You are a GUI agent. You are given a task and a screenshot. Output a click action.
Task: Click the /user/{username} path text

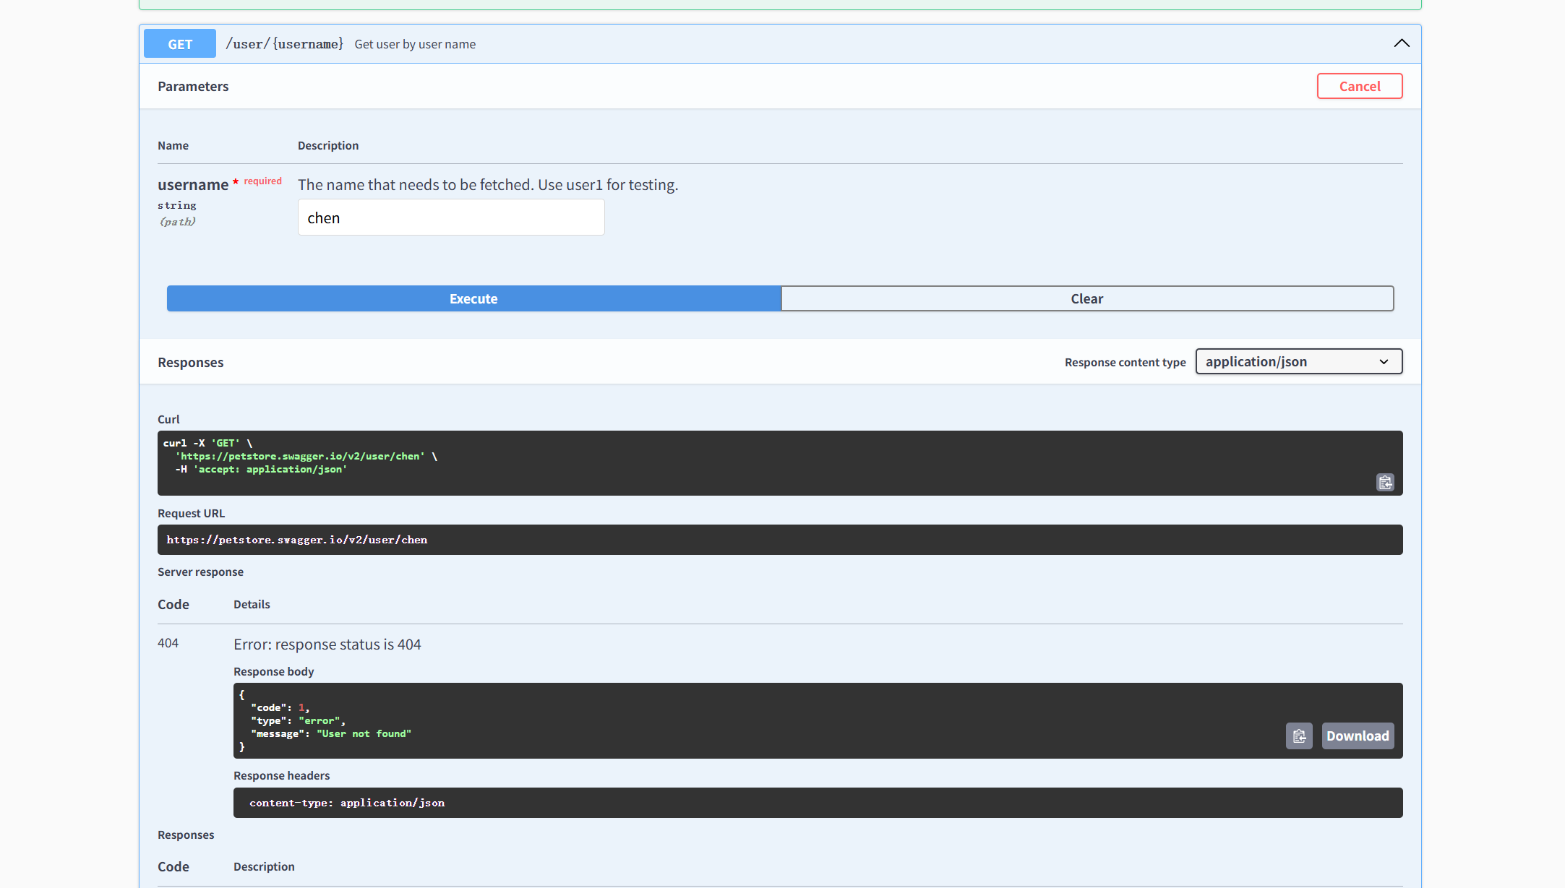point(284,44)
